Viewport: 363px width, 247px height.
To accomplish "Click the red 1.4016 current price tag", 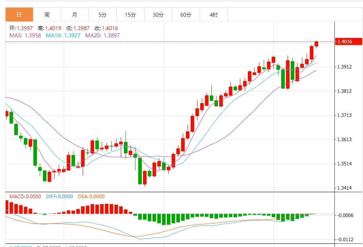I will click(x=349, y=42).
